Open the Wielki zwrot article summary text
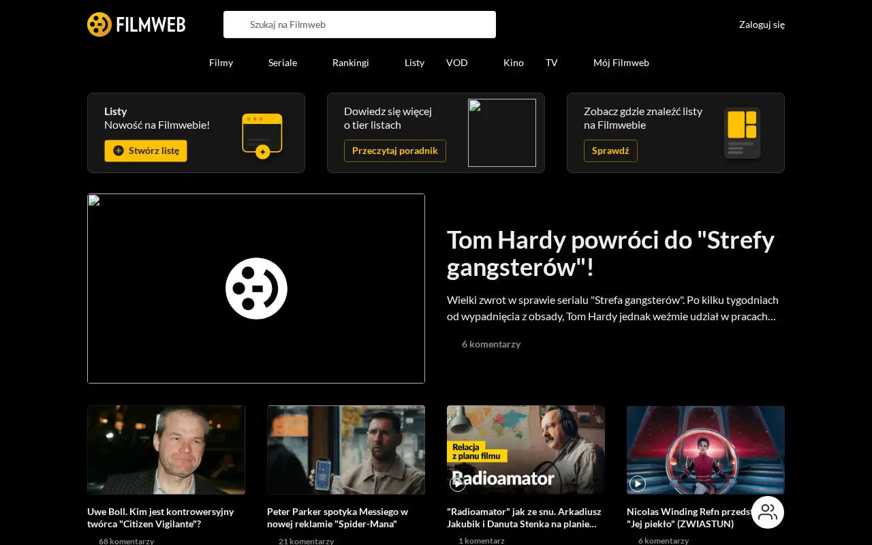872x545 pixels. 612,308
